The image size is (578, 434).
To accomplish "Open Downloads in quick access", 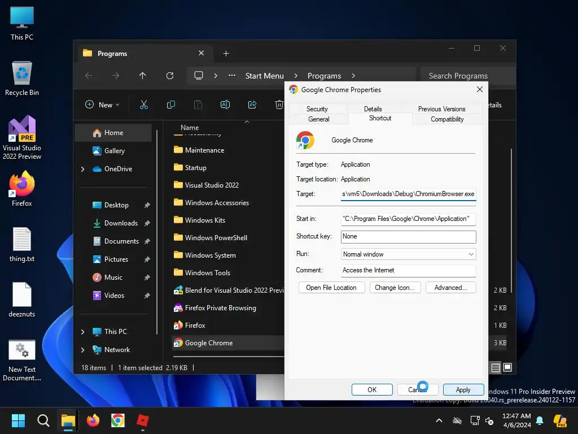I will [x=113, y=223].
